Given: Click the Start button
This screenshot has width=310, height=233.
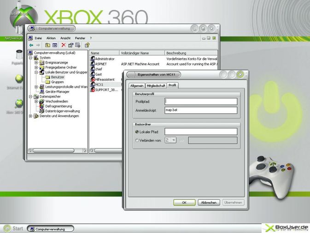Looking at the screenshot, I should tap(13, 228).
